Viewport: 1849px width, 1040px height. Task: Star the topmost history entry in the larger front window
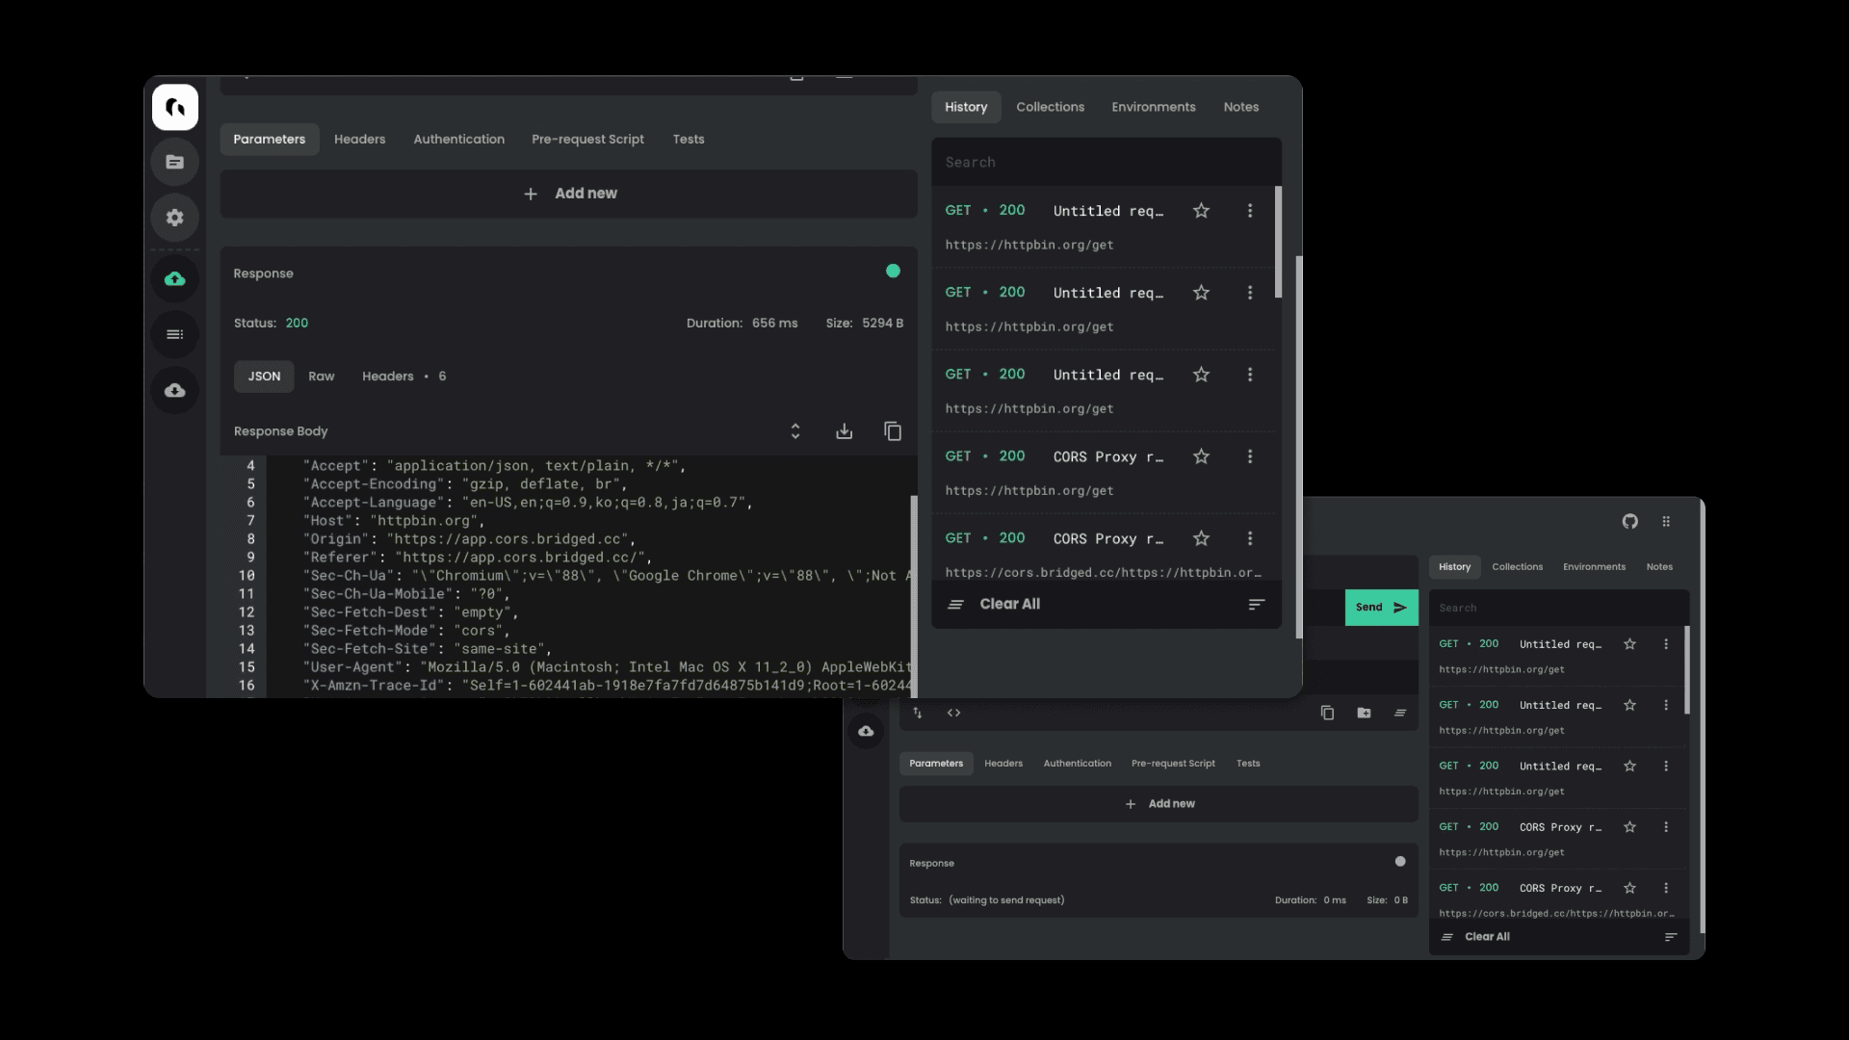(1201, 210)
